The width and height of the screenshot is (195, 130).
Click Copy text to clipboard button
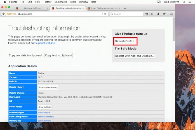58,55
